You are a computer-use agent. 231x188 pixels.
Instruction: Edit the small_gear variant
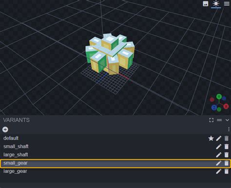point(219,163)
